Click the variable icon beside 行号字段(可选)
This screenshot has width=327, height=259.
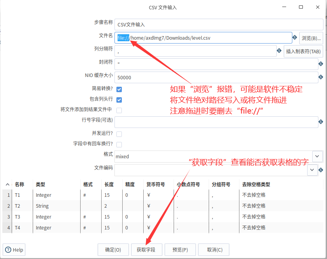tap(321, 121)
